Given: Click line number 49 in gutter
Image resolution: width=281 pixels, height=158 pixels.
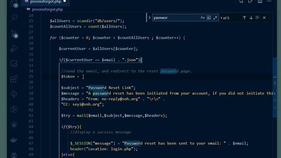Looking at the screenshot, I should tap(31, 154).
